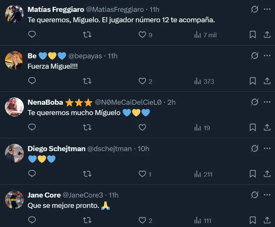Open more options for NenaBoba's tweet
The height and width of the screenshot is (227, 275).
coord(267,102)
